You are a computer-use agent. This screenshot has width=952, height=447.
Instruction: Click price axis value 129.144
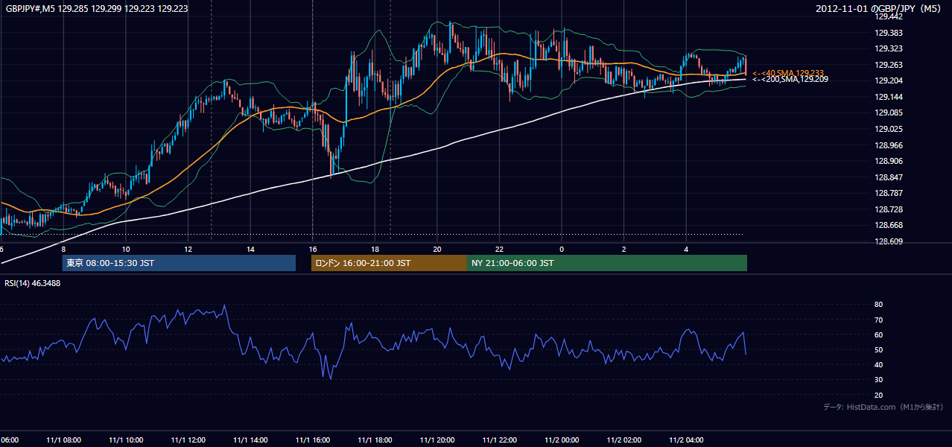(x=888, y=97)
